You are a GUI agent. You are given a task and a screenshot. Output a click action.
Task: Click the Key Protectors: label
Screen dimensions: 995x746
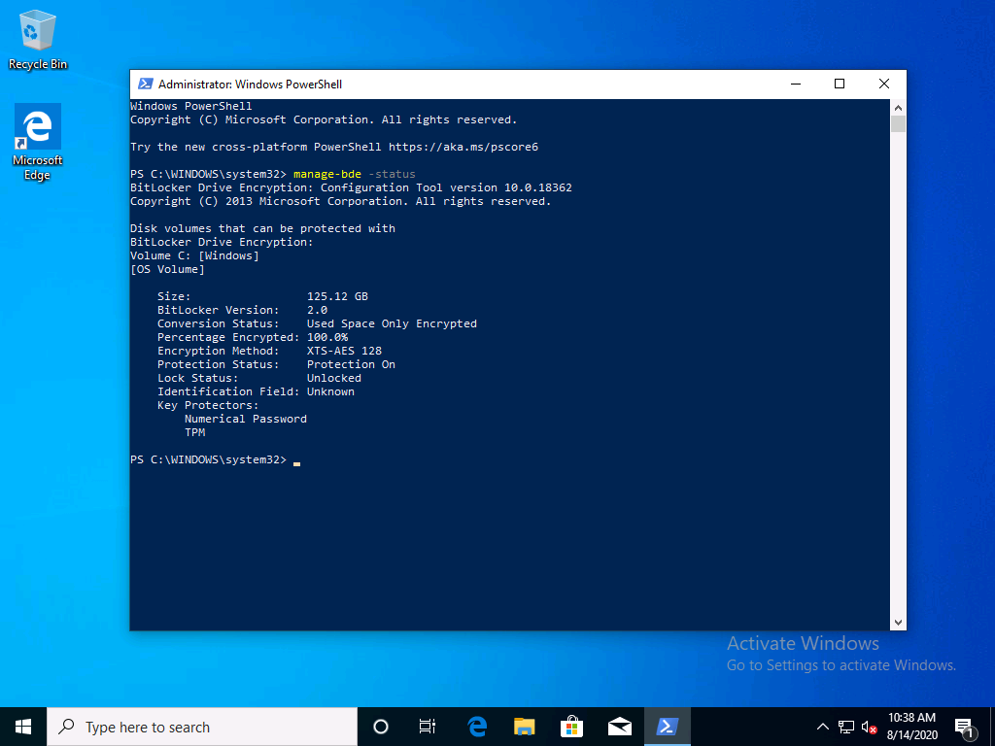coord(208,405)
